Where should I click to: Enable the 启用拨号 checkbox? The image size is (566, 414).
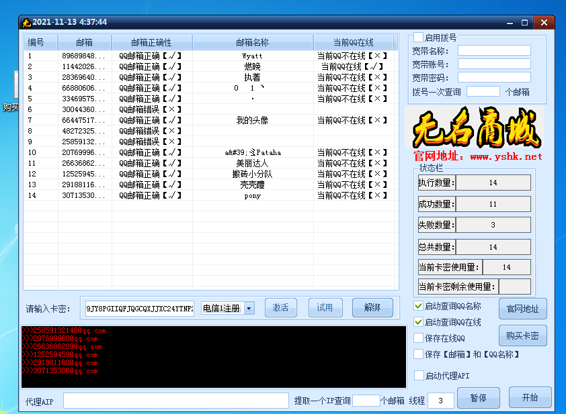click(x=418, y=37)
